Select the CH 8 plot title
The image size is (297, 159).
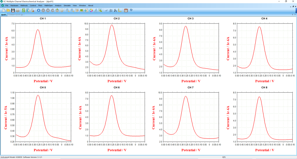point(264,88)
